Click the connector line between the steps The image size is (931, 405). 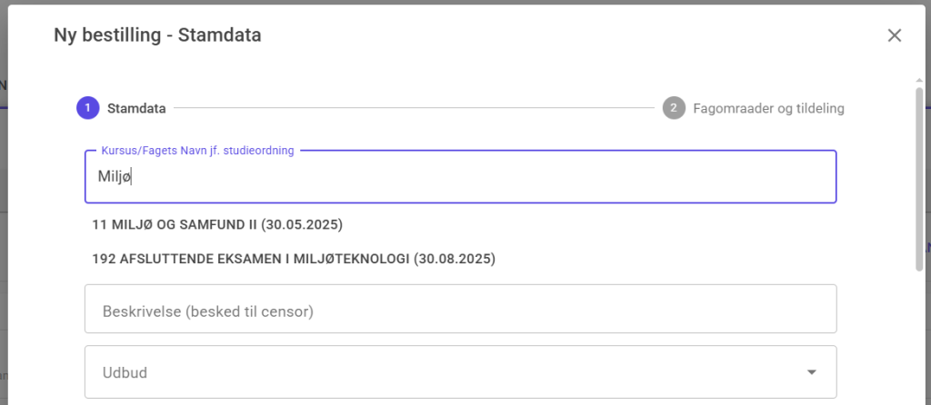click(x=414, y=108)
